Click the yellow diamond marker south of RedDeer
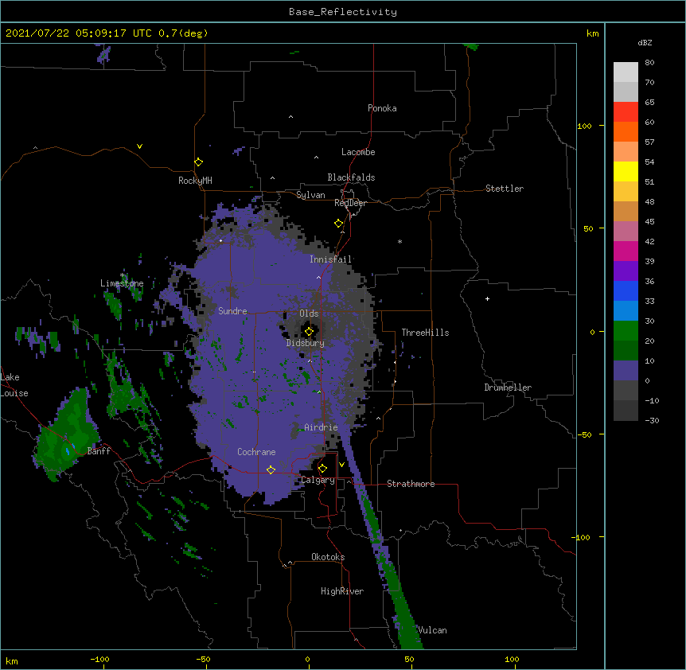686x670 pixels. click(x=339, y=224)
